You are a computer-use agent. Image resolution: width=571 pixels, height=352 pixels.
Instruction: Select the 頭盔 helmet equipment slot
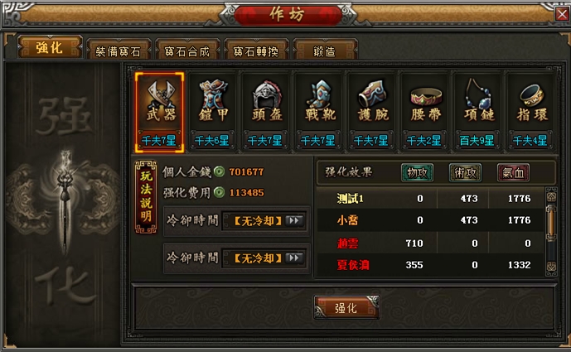[x=265, y=112]
